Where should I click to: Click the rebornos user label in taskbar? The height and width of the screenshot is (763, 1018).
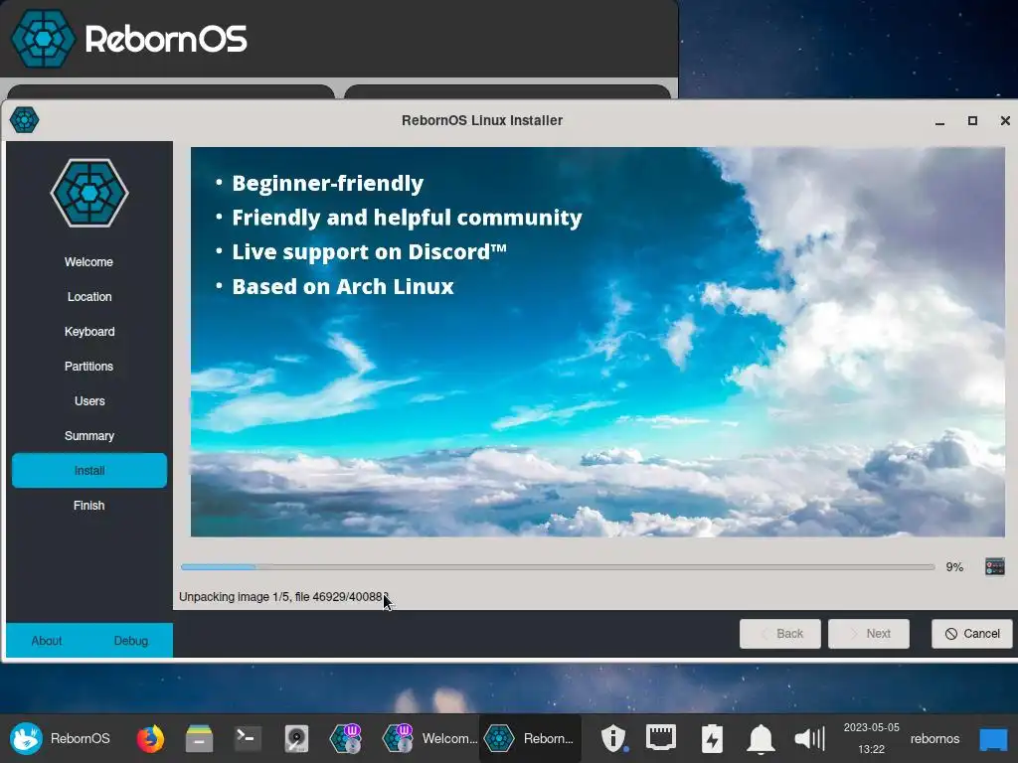point(934,738)
